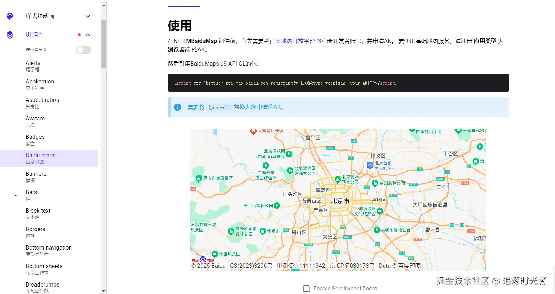Click the 顺义区 label on the map

click(378, 156)
